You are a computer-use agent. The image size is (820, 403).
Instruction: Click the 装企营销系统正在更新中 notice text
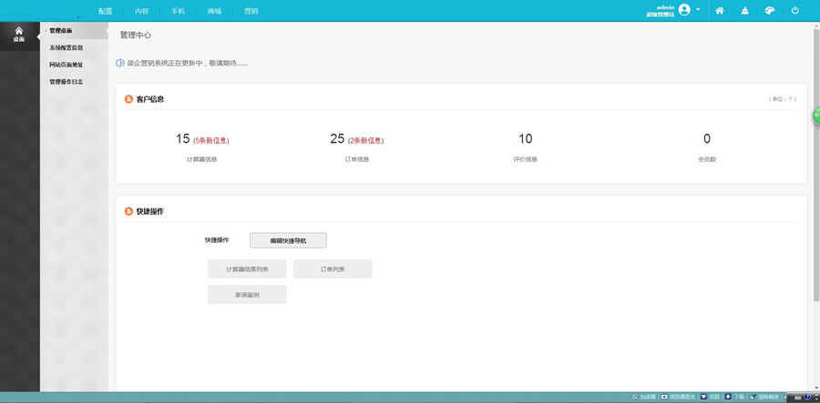click(187, 63)
